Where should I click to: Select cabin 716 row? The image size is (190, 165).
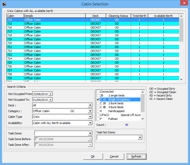(x=93, y=27)
